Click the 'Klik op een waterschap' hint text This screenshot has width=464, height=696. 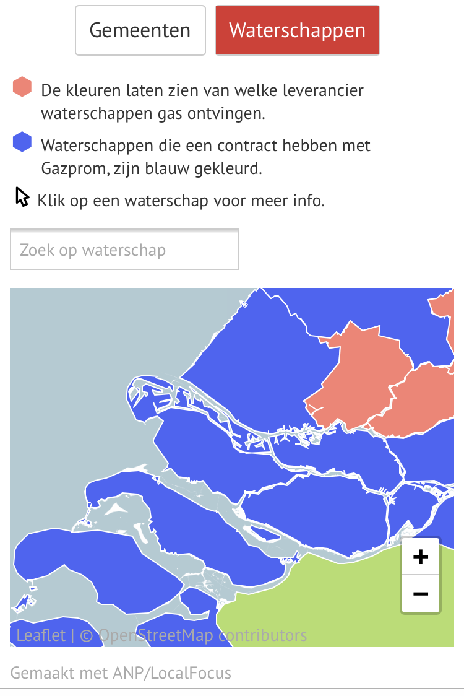click(x=181, y=201)
